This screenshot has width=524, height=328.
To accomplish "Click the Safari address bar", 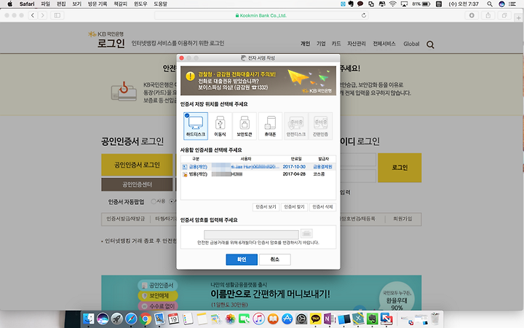I will point(261,15).
